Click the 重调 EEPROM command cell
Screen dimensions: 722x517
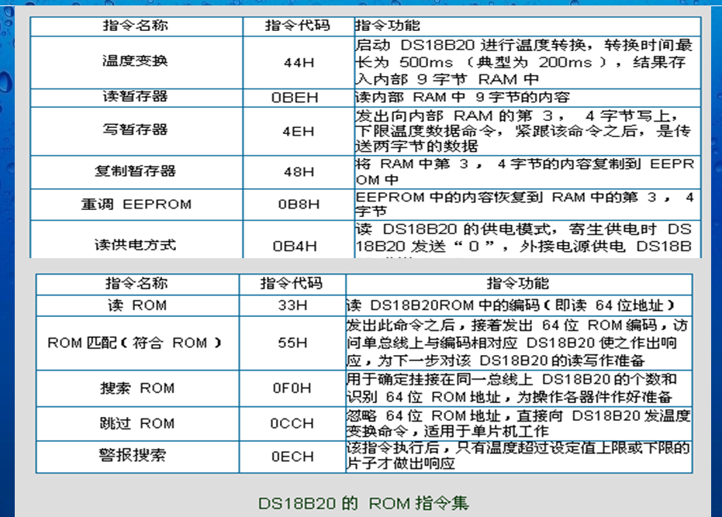tap(135, 205)
